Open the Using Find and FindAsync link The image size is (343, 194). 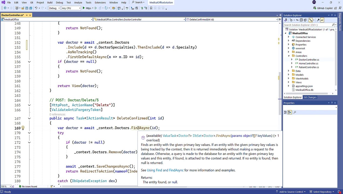coord(165,170)
